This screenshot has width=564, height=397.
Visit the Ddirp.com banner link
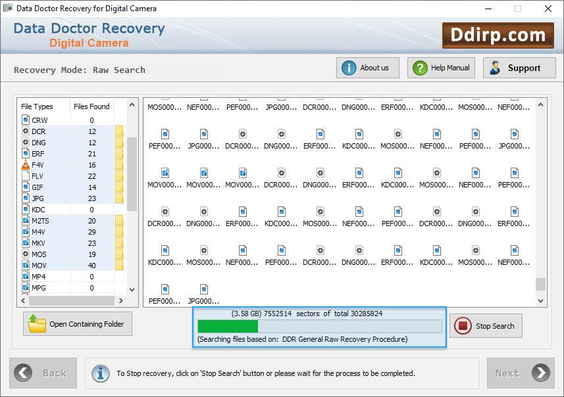(498, 35)
